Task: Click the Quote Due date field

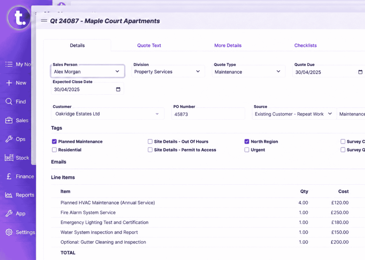Action: [x=329, y=72]
